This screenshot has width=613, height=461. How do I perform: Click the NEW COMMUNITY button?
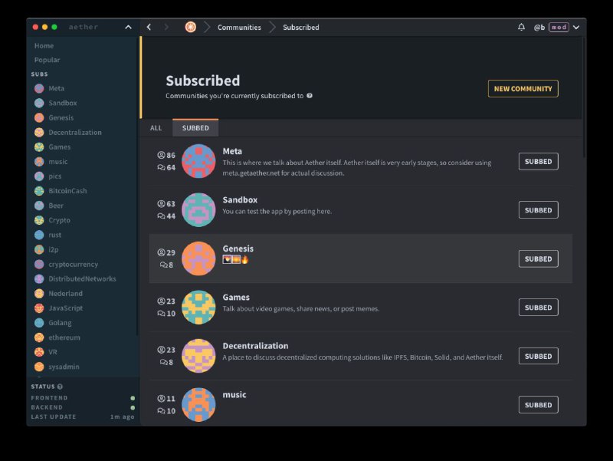523,89
